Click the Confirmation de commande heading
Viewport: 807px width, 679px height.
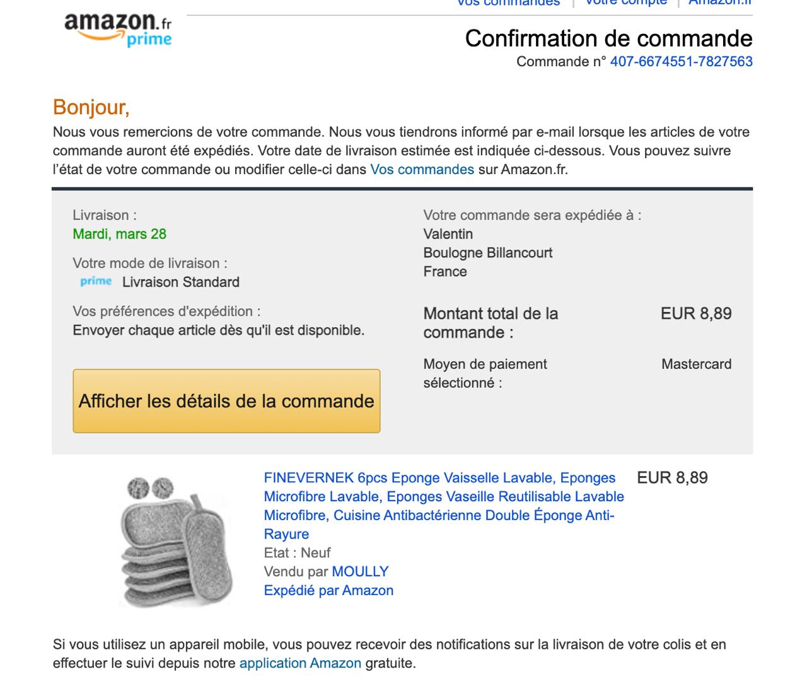point(608,38)
